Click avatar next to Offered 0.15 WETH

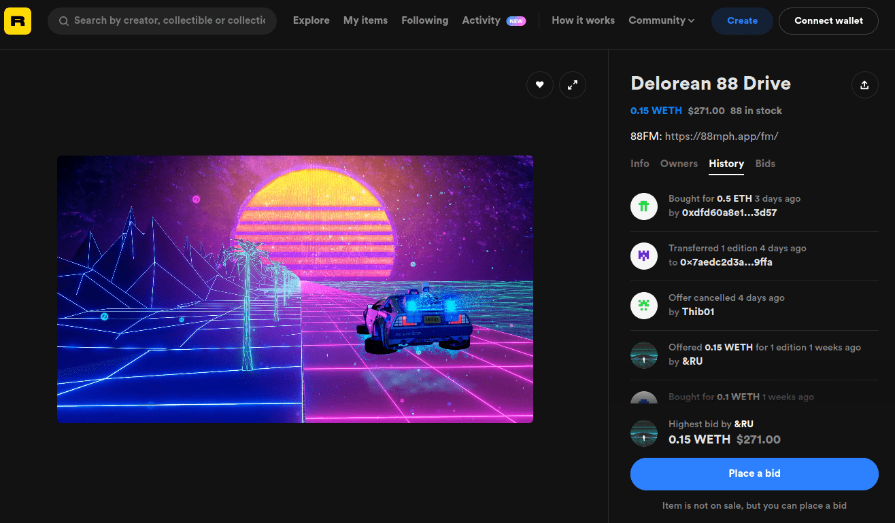click(643, 355)
